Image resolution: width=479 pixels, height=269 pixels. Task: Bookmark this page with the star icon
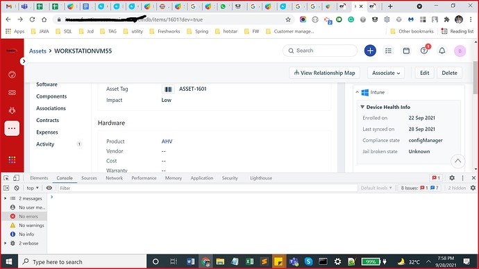(288, 19)
